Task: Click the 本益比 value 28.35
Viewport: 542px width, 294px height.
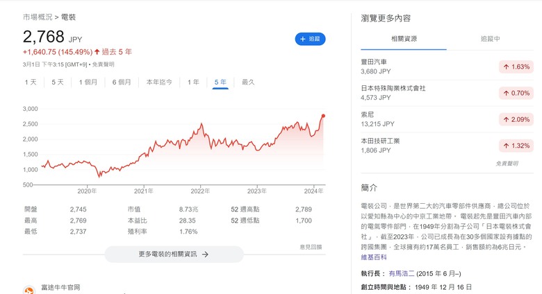Action: 187,220
